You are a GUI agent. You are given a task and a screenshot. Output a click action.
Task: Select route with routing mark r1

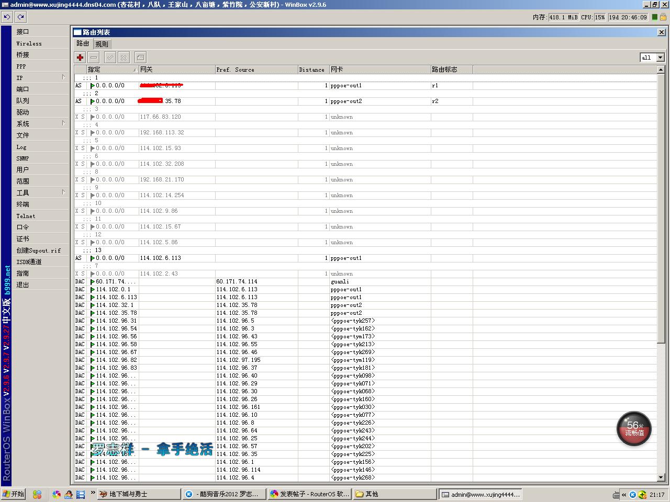(x=365, y=86)
